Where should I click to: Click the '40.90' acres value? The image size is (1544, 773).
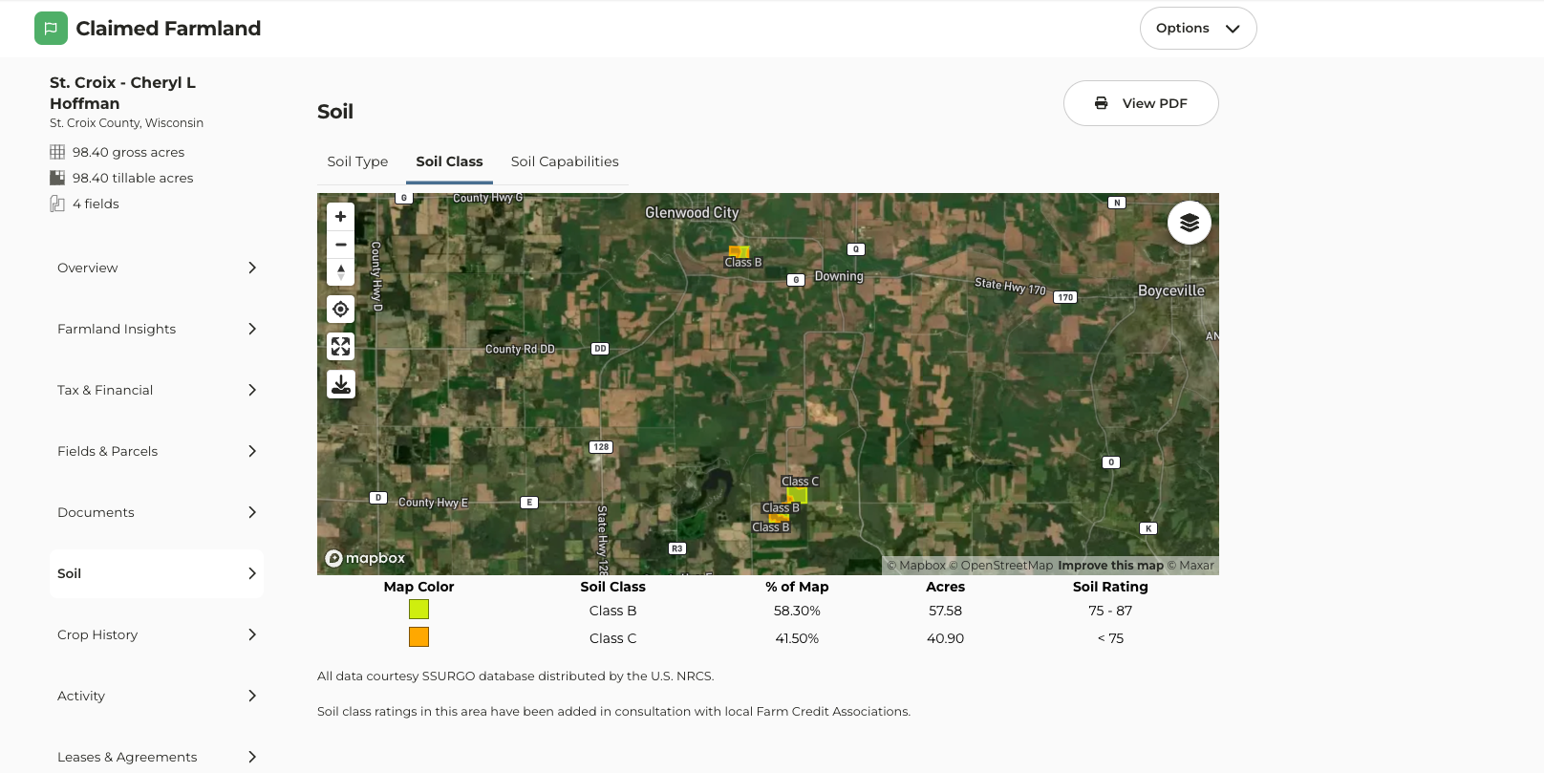pyautogui.click(x=945, y=638)
